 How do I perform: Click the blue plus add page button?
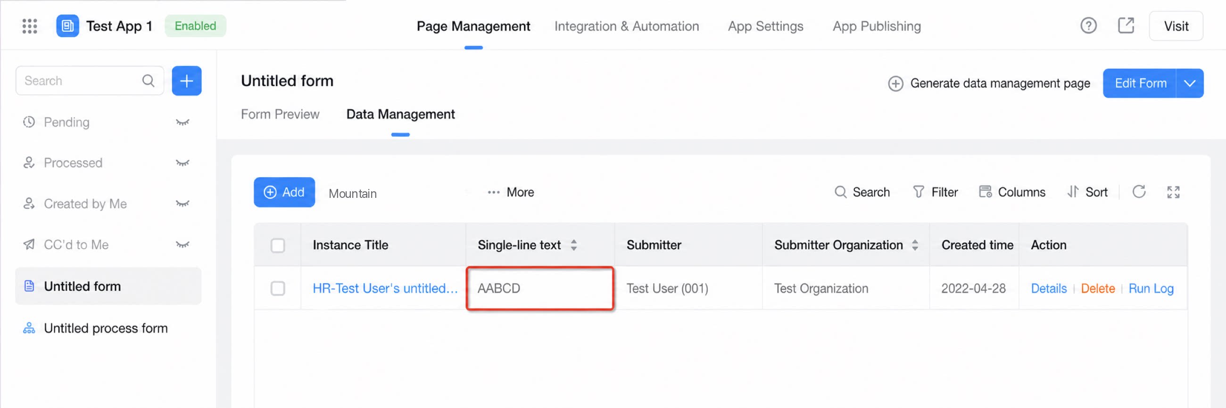pyautogui.click(x=187, y=81)
